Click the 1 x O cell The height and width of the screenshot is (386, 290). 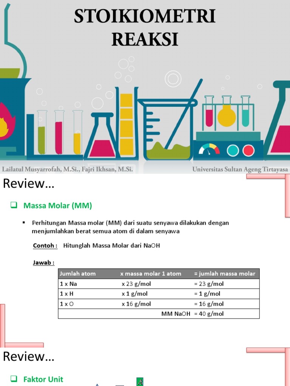coord(66,304)
